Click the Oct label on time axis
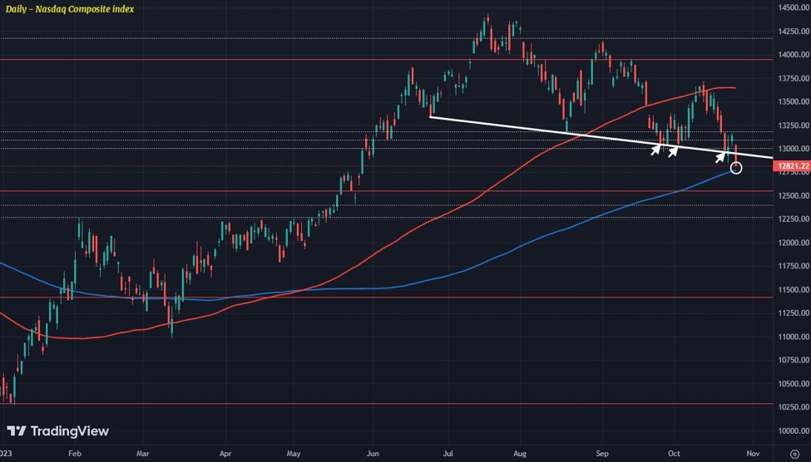The image size is (811, 462). coord(674,454)
